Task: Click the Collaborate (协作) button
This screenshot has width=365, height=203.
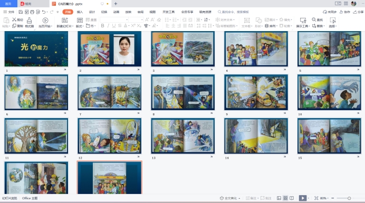Action: [345, 12]
